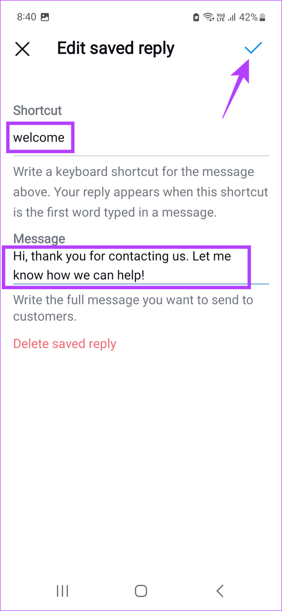Edit the welcome shortcut text field
282x611 pixels.
coord(39,137)
